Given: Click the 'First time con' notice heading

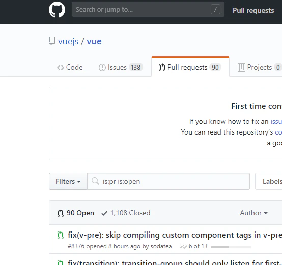Looking at the screenshot, I should click(x=257, y=106).
